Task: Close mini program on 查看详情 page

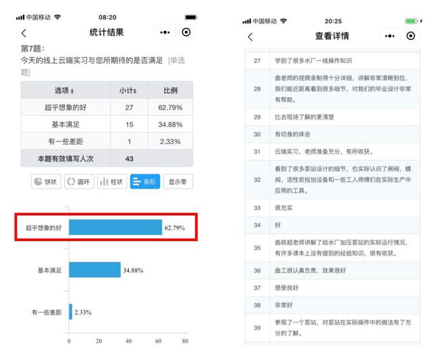Action: pos(411,36)
